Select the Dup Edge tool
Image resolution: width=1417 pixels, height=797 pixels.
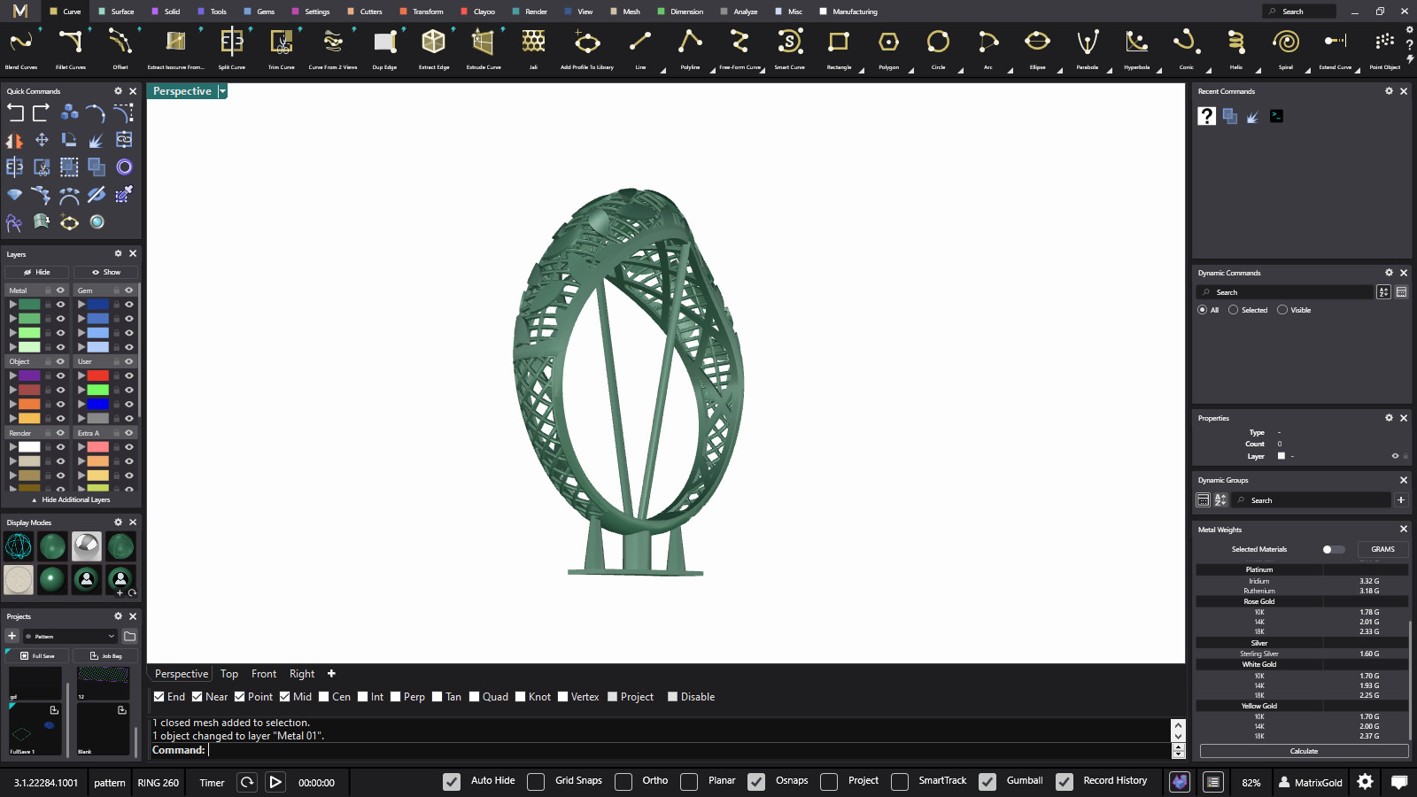click(384, 42)
